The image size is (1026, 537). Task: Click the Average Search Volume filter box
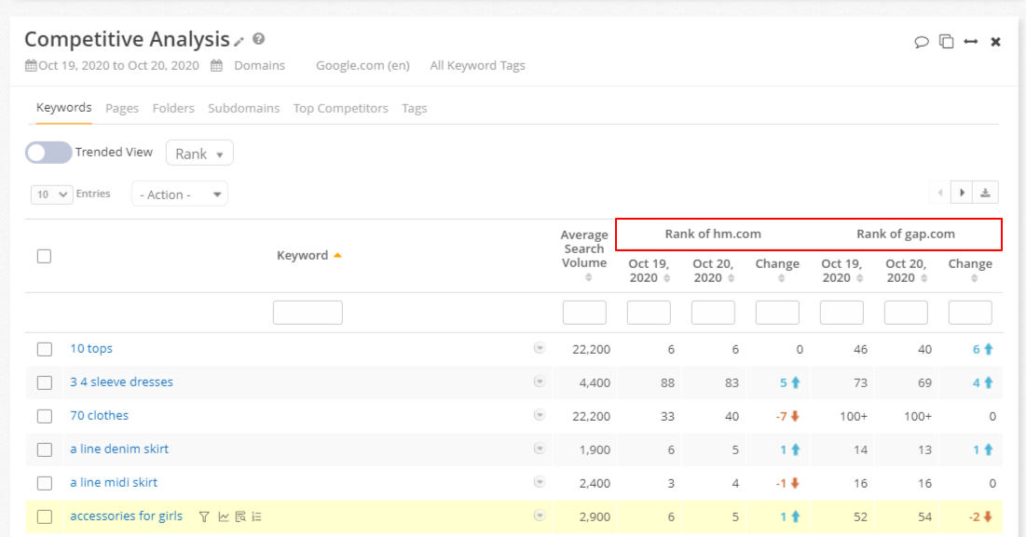pos(584,313)
